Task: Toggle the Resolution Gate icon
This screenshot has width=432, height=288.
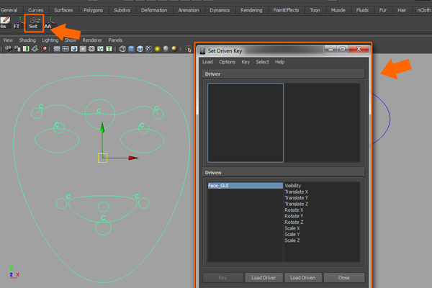Action: pyautogui.click(x=74, y=49)
